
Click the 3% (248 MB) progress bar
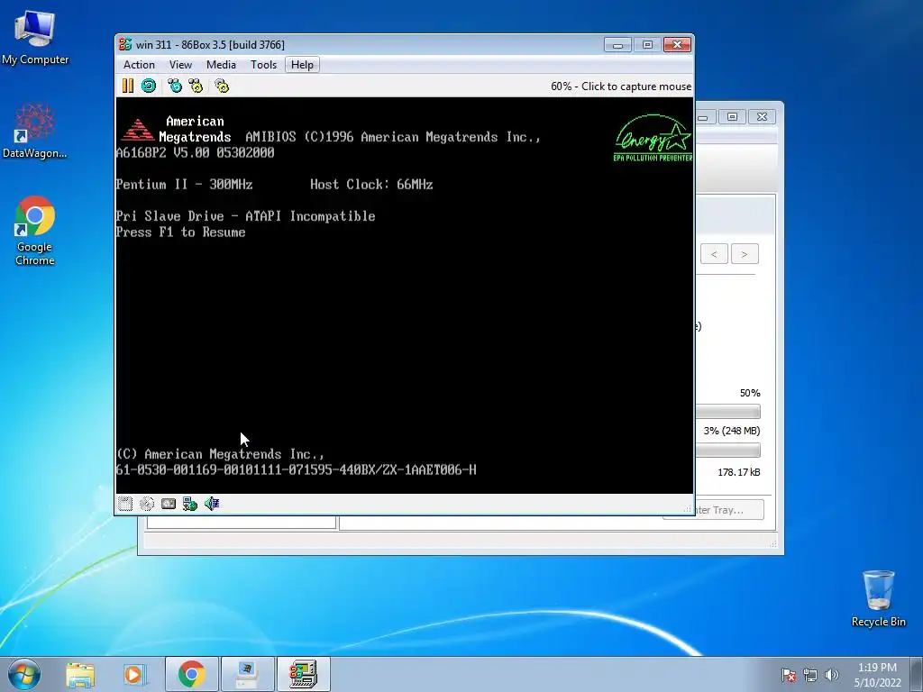click(728, 451)
